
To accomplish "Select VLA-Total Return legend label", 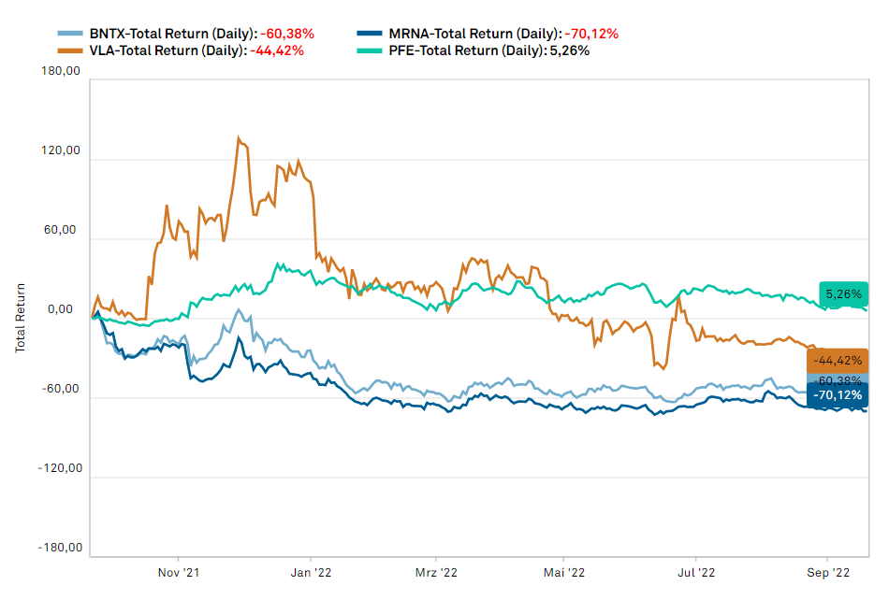I will (168, 51).
